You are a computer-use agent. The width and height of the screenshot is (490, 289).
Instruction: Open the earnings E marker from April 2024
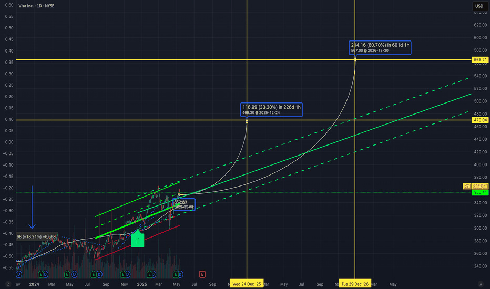pyautogui.click(x=67, y=274)
